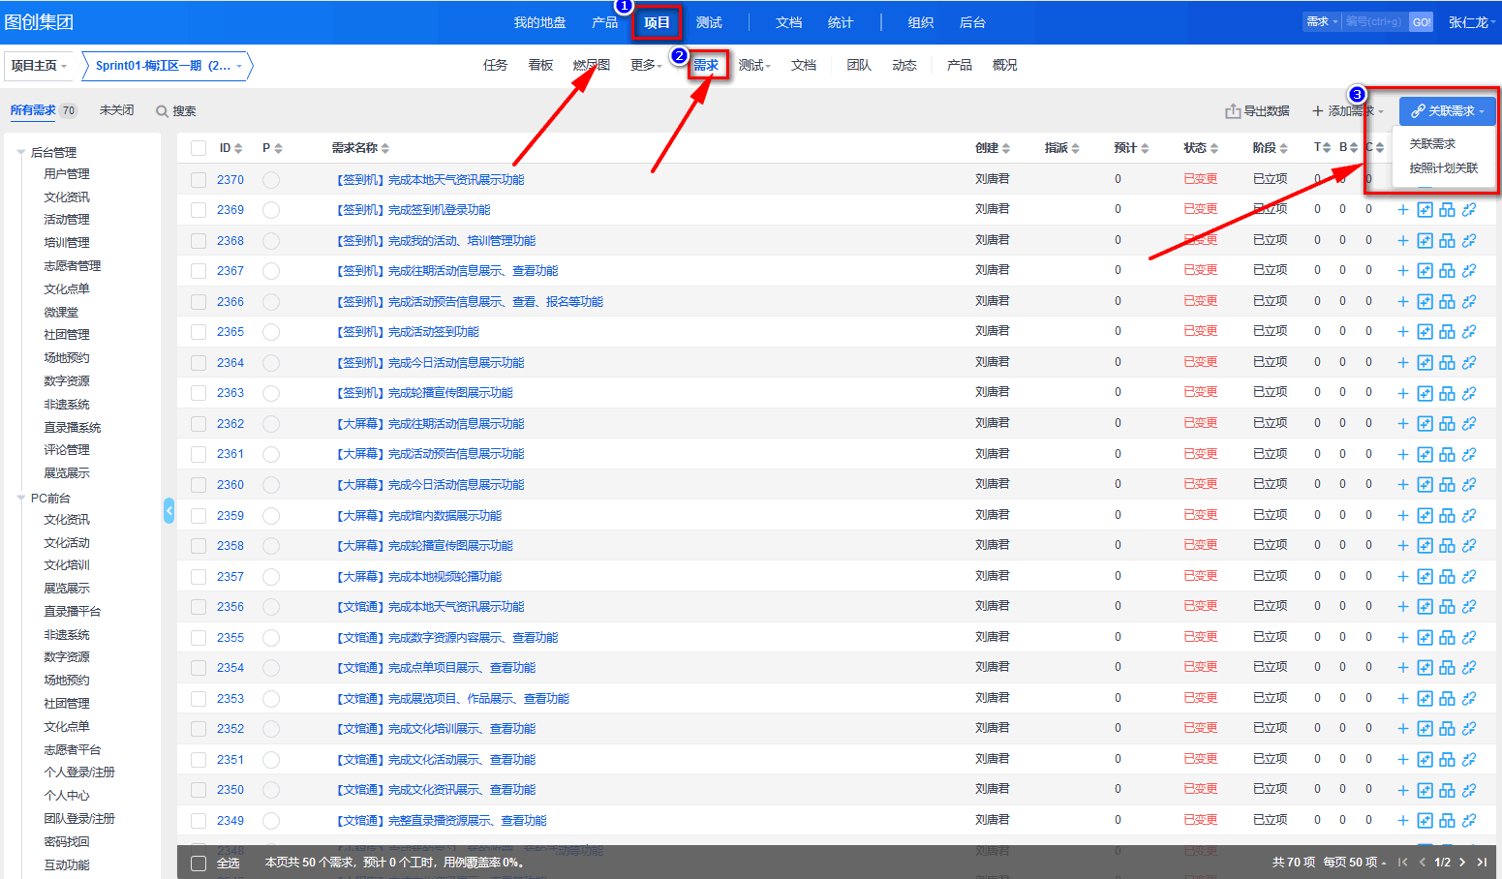Go to the next page arrow in pager
The image size is (1502, 879).
click(x=1462, y=862)
